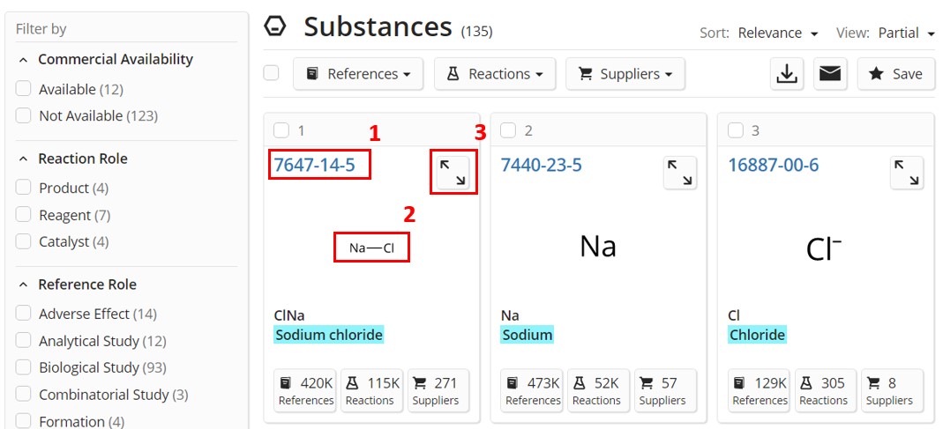Image resolution: width=943 pixels, height=429 pixels.
Task: Tick the Biological Study checkbox
Action: (x=24, y=367)
